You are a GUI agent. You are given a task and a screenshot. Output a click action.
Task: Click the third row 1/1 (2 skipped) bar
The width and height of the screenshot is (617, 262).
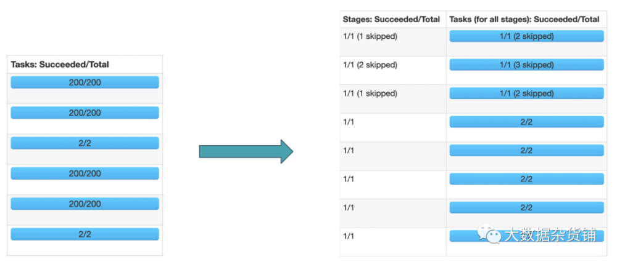(526, 93)
